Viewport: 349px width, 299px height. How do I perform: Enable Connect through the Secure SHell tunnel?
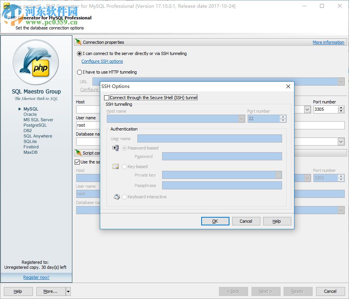tap(106, 98)
